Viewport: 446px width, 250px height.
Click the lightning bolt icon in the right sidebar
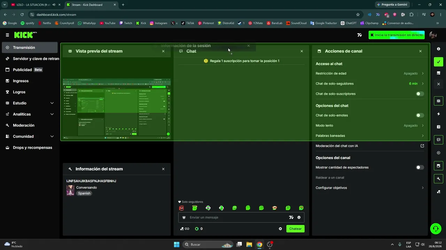tap(439, 114)
